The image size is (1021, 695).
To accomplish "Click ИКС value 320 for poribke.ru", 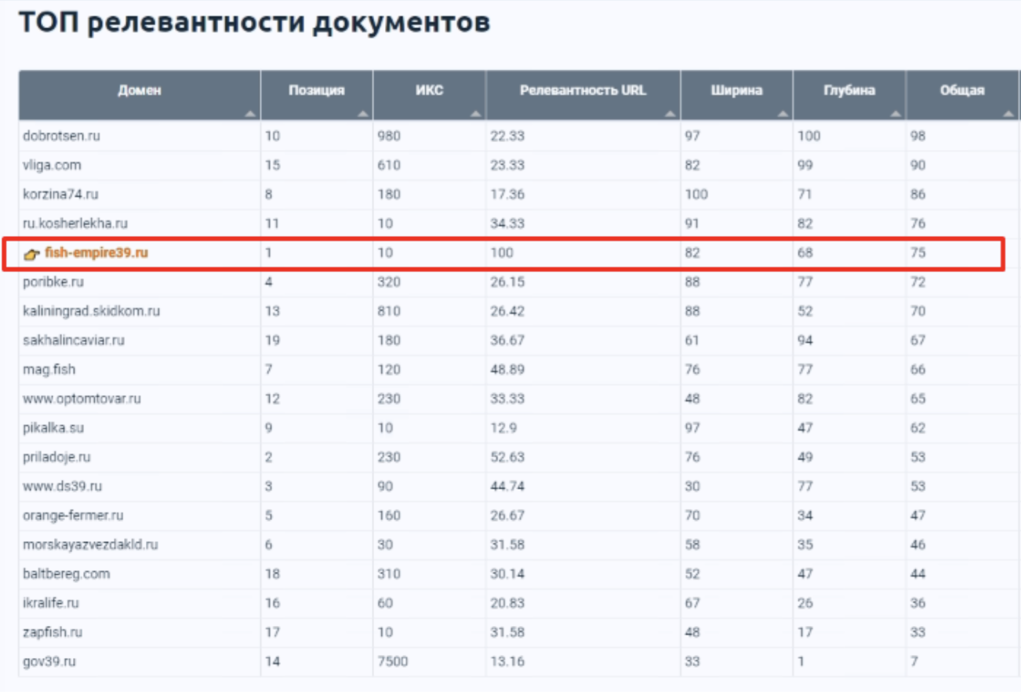I will tap(389, 282).
